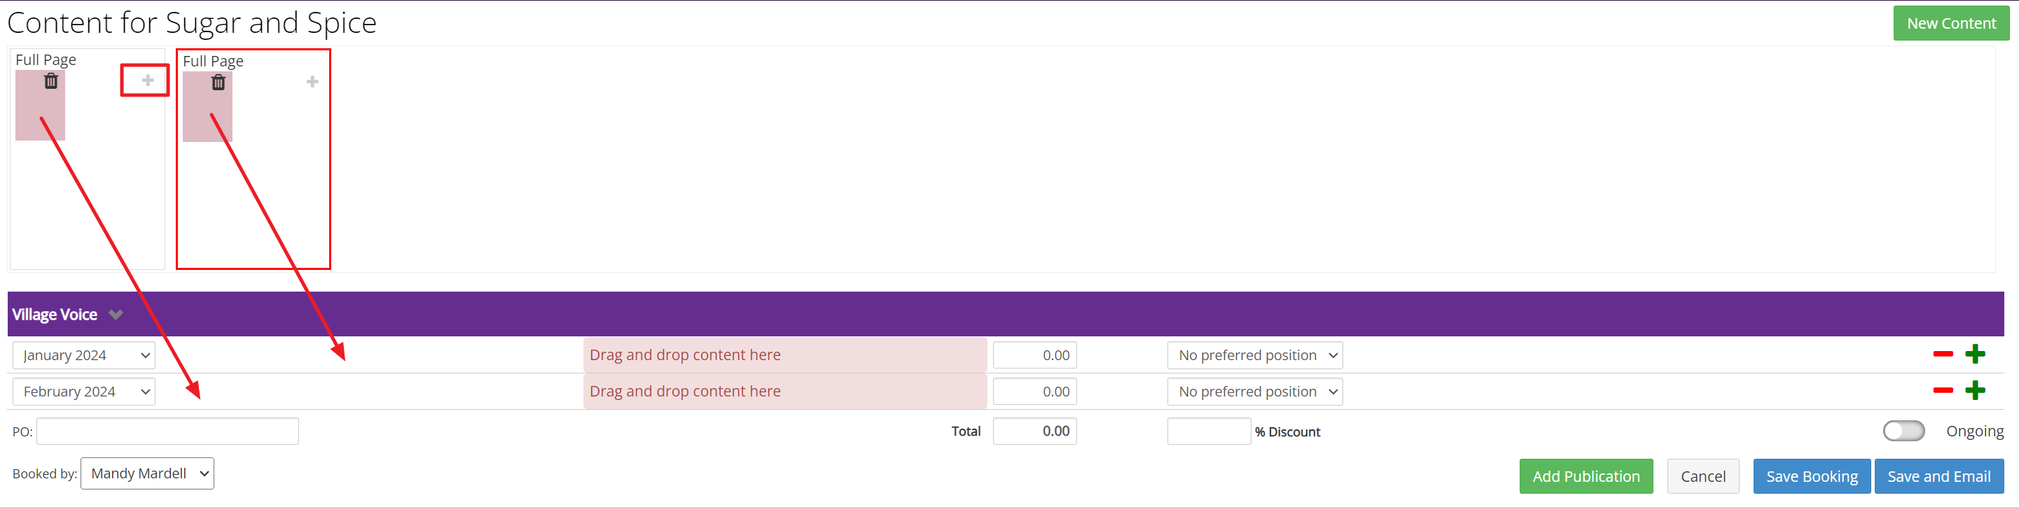The height and width of the screenshot is (507, 2019).
Task: Open the Booked by Mandy Mardell dropdown
Action: [147, 473]
